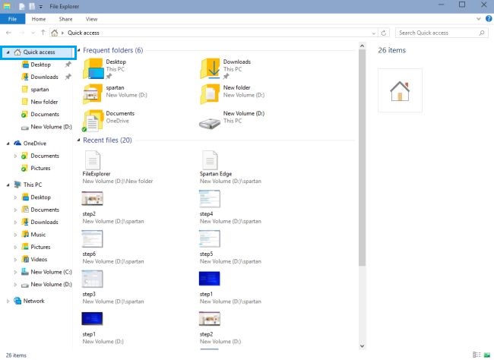Select Music under This PC
This screenshot has width=494, height=360.
38,235
